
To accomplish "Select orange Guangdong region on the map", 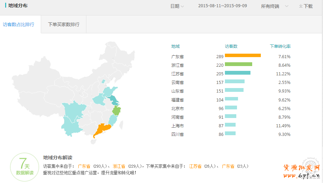I will coord(102,130).
